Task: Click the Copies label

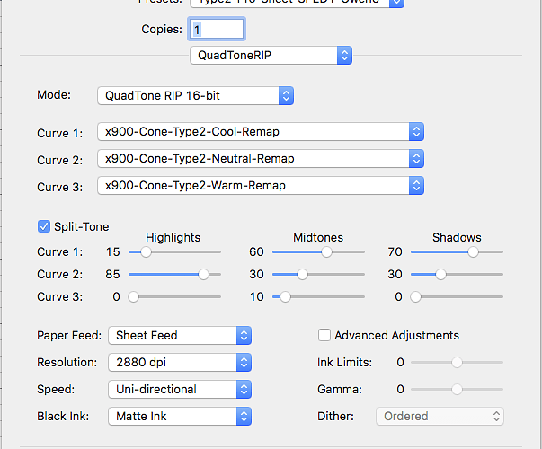Action: [x=162, y=29]
